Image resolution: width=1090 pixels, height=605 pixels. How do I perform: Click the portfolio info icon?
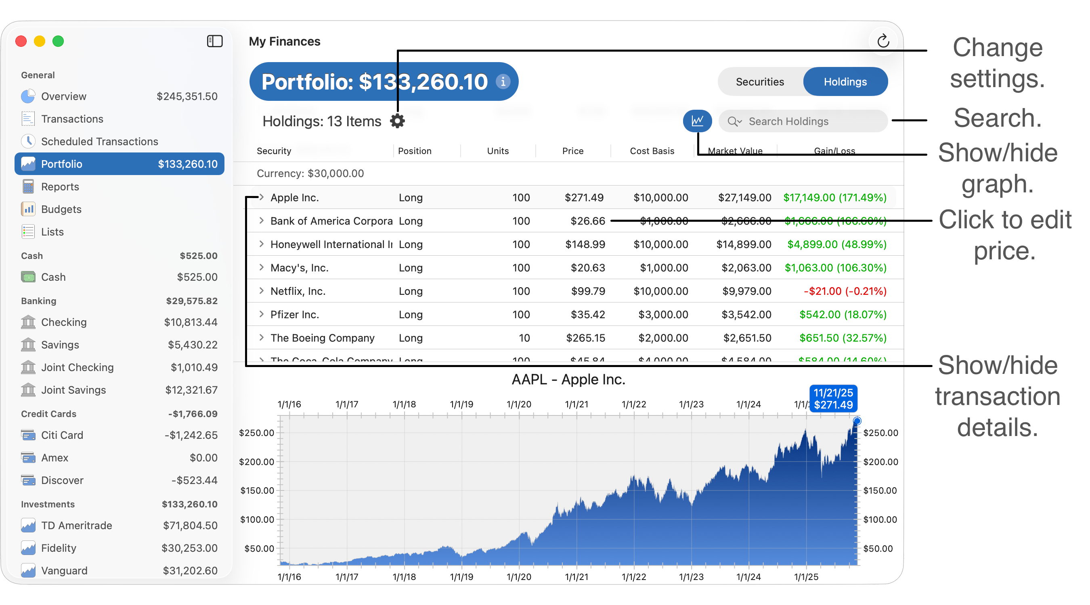tap(503, 81)
